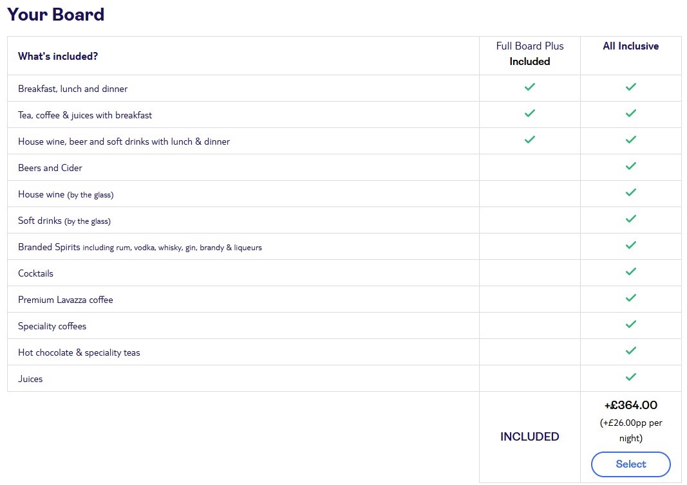The height and width of the screenshot is (485, 687).
Task: Click Full Board Plus checkmark for Breakfast row
Action: tap(530, 87)
